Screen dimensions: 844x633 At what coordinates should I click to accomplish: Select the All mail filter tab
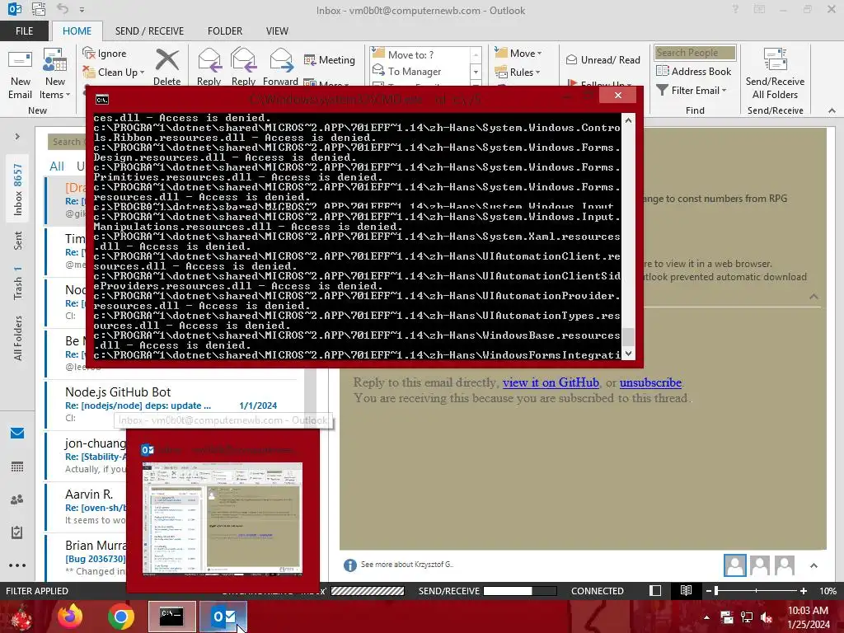pos(57,166)
